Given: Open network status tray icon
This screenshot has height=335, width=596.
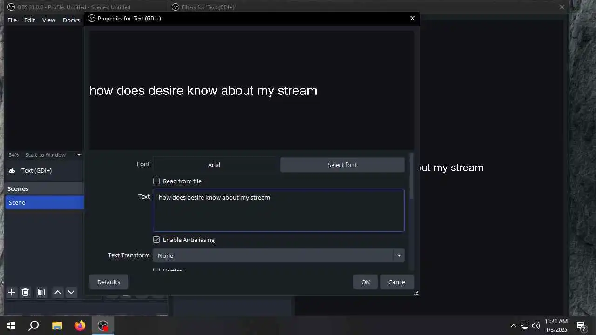Looking at the screenshot, I should click(525, 326).
